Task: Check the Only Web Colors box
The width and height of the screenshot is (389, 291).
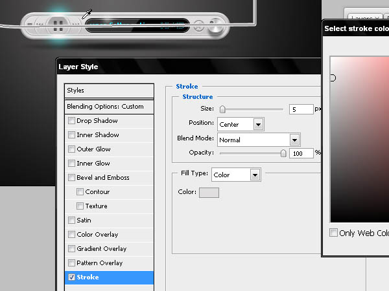Action: [x=333, y=233]
